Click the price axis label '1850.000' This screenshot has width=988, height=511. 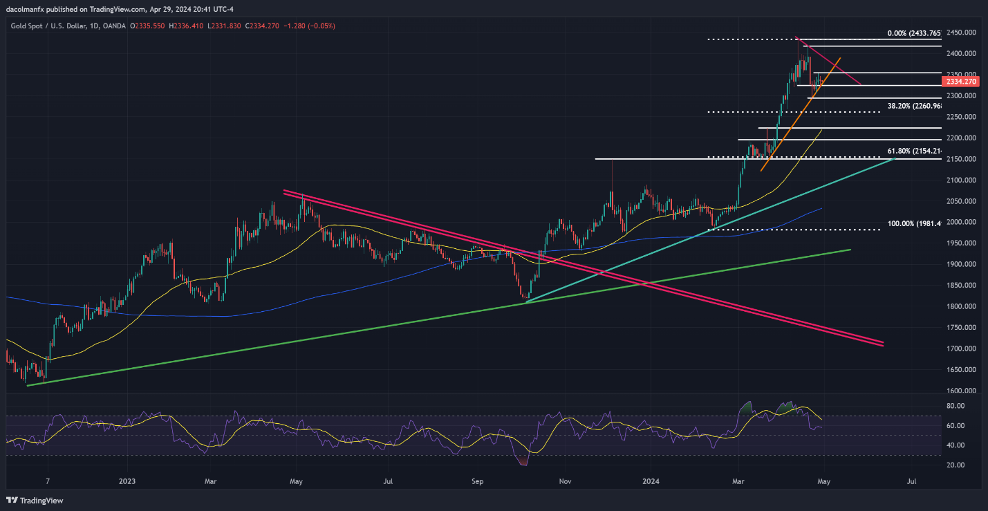(x=961, y=286)
